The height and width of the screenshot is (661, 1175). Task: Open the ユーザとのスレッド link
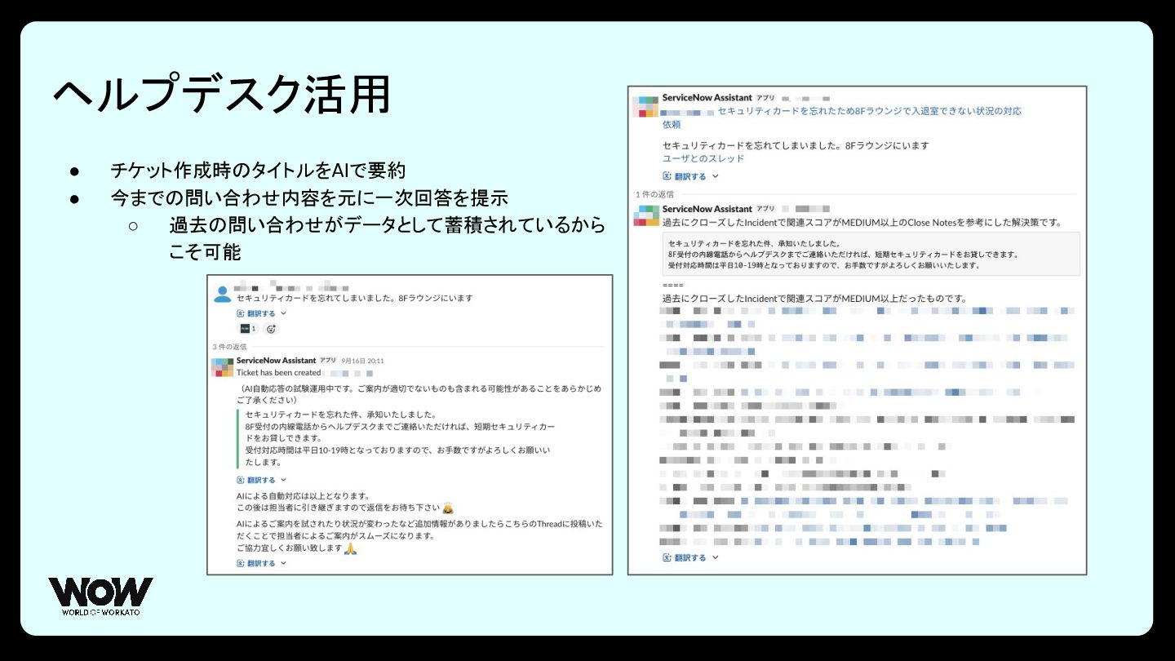703,158
